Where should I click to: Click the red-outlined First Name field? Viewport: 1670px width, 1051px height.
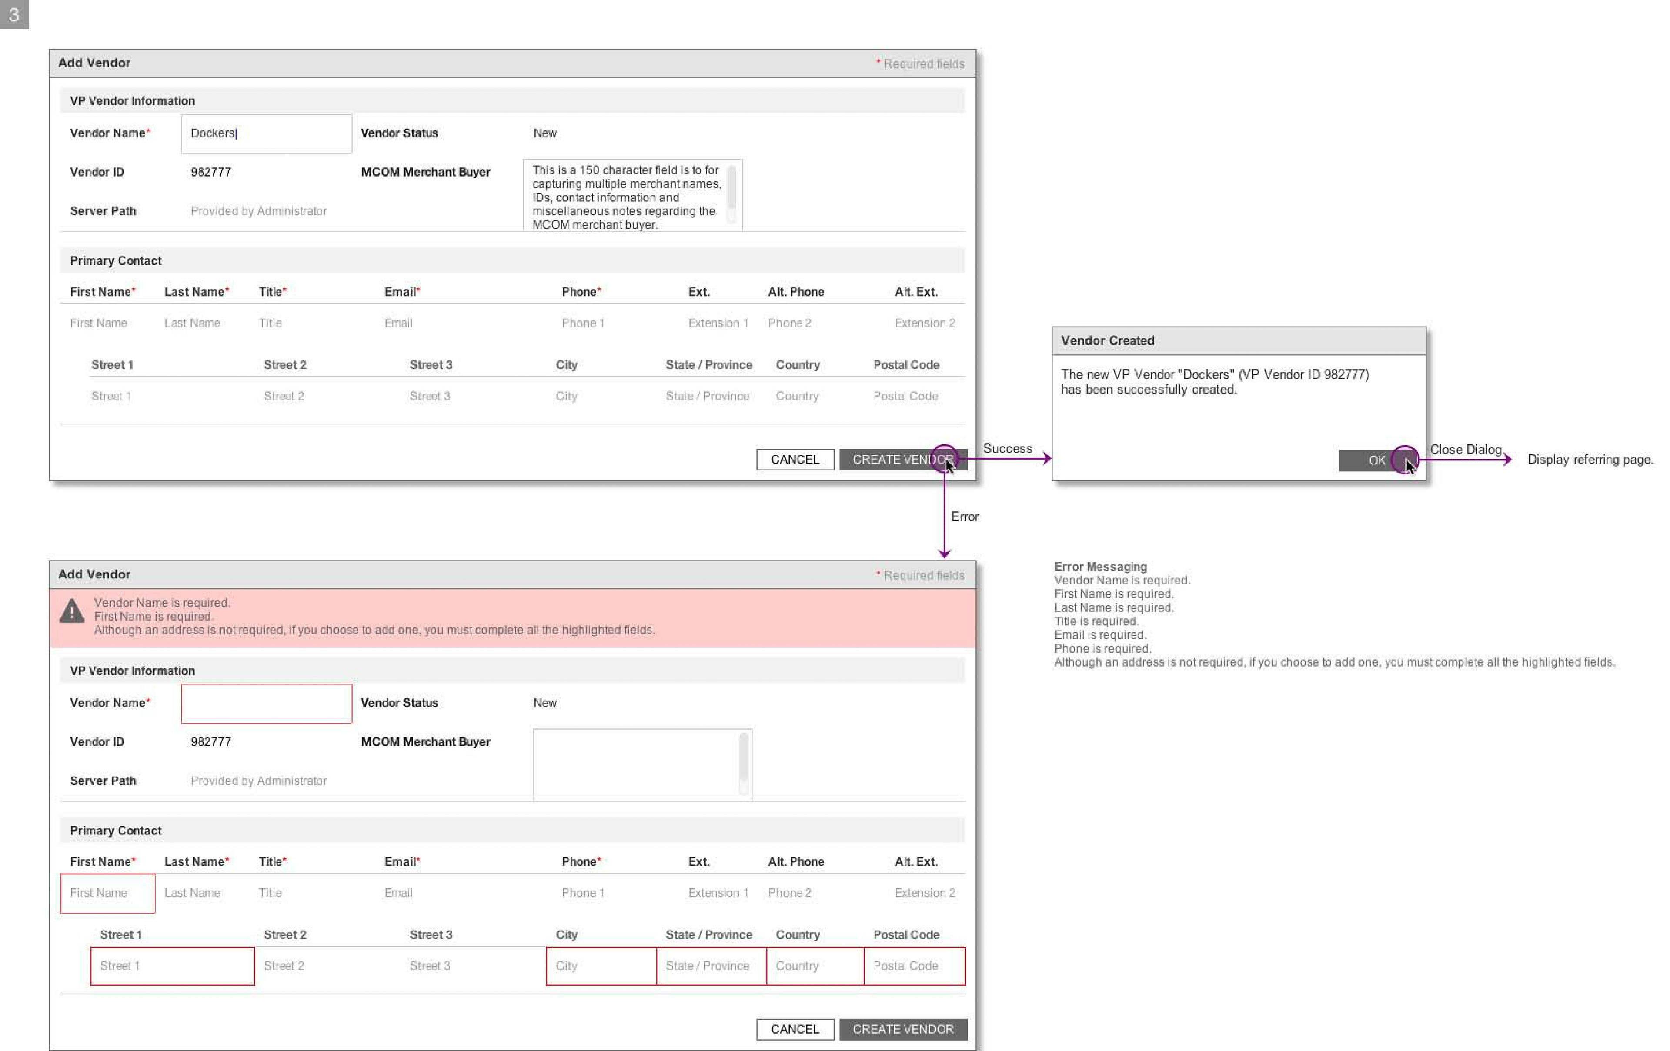[x=107, y=893]
